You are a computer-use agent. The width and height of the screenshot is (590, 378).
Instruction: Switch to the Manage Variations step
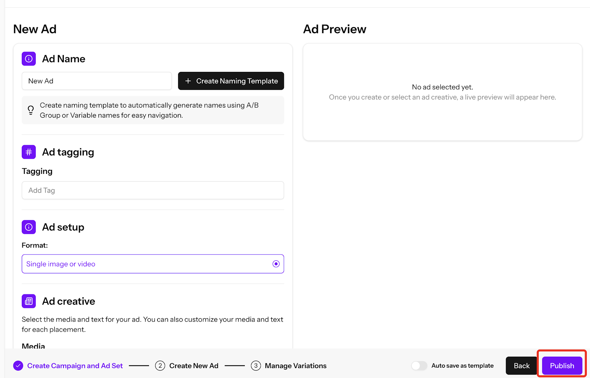tap(295, 365)
